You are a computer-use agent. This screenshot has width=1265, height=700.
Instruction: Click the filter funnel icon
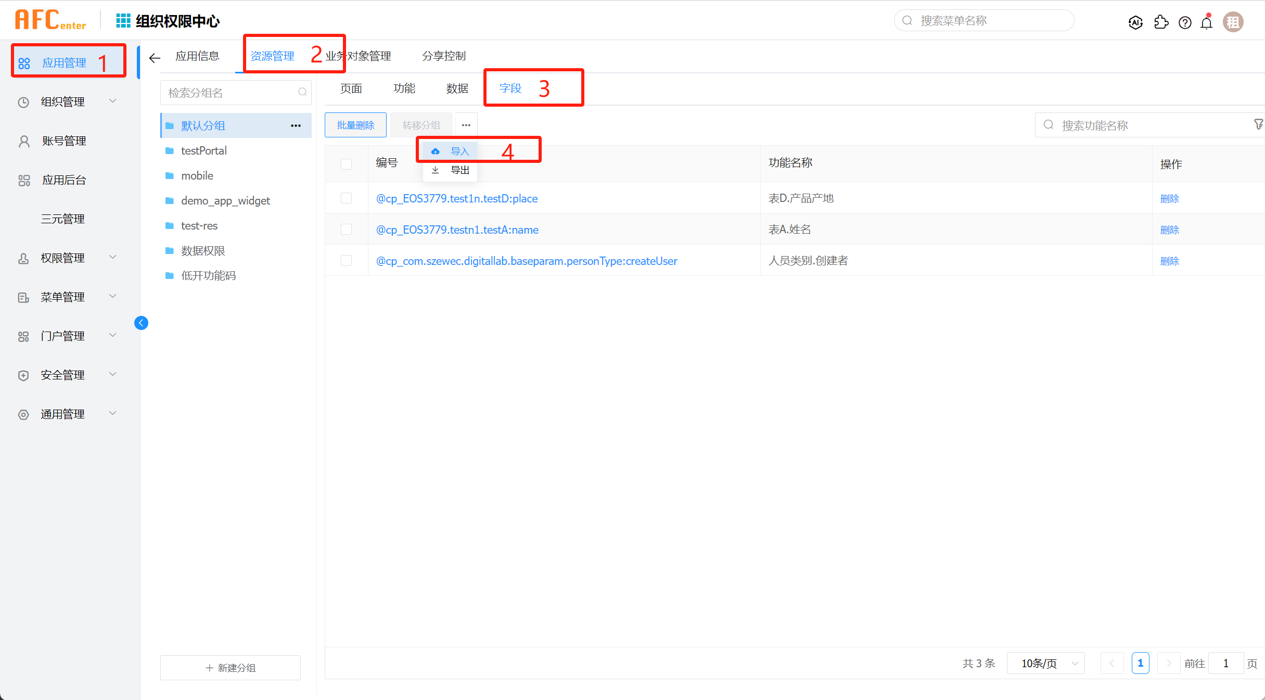pyautogui.click(x=1259, y=124)
